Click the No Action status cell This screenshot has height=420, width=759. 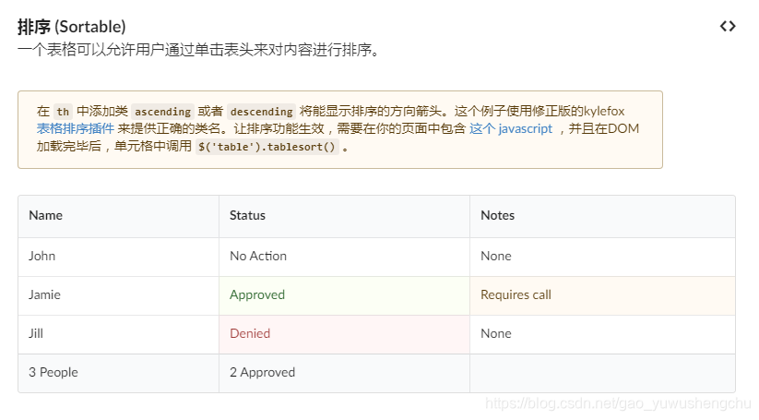(344, 257)
